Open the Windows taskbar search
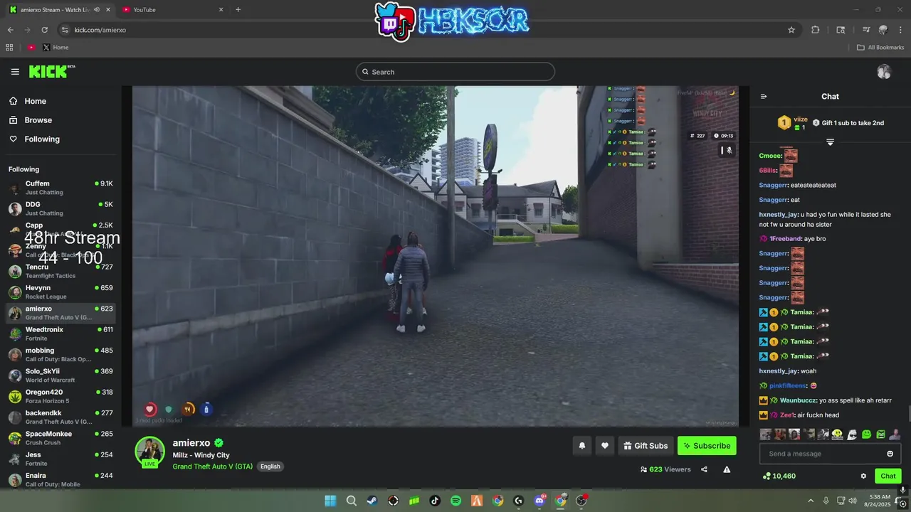The image size is (911, 512). (x=352, y=501)
